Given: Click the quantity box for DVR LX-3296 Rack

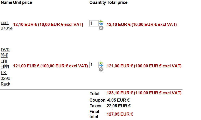Looking at the screenshot, I should tap(94, 65).
